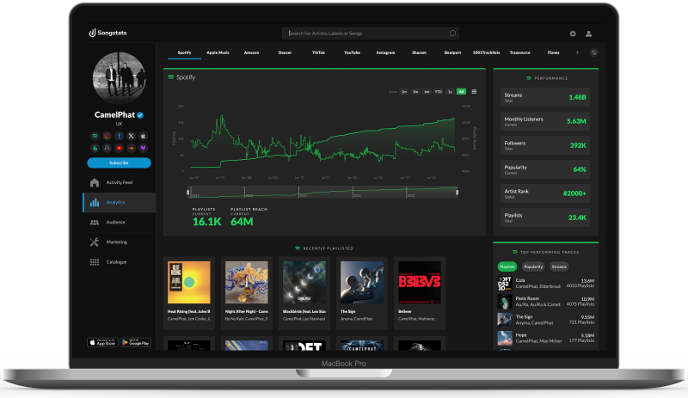The height and width of the screenshot is (398, 688).
Task: Click the headphones icon under artist name
Action: pyautogui.click(x=107, y=149)
